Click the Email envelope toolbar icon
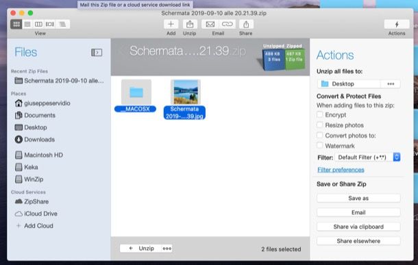Viewport: 418px width, 265px height. click(210, 24)
